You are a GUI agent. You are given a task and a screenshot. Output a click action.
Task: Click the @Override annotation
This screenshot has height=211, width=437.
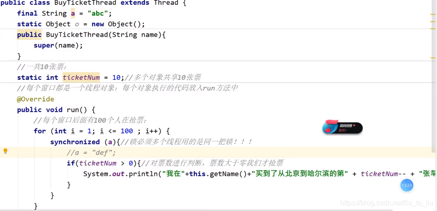tap(35, 99)
